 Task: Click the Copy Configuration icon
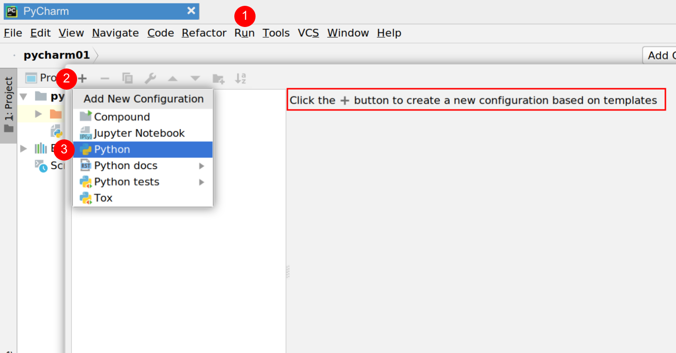(x=127, y=78)
